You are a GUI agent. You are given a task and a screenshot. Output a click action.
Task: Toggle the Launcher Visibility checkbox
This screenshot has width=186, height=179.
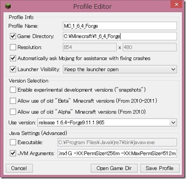13,69
